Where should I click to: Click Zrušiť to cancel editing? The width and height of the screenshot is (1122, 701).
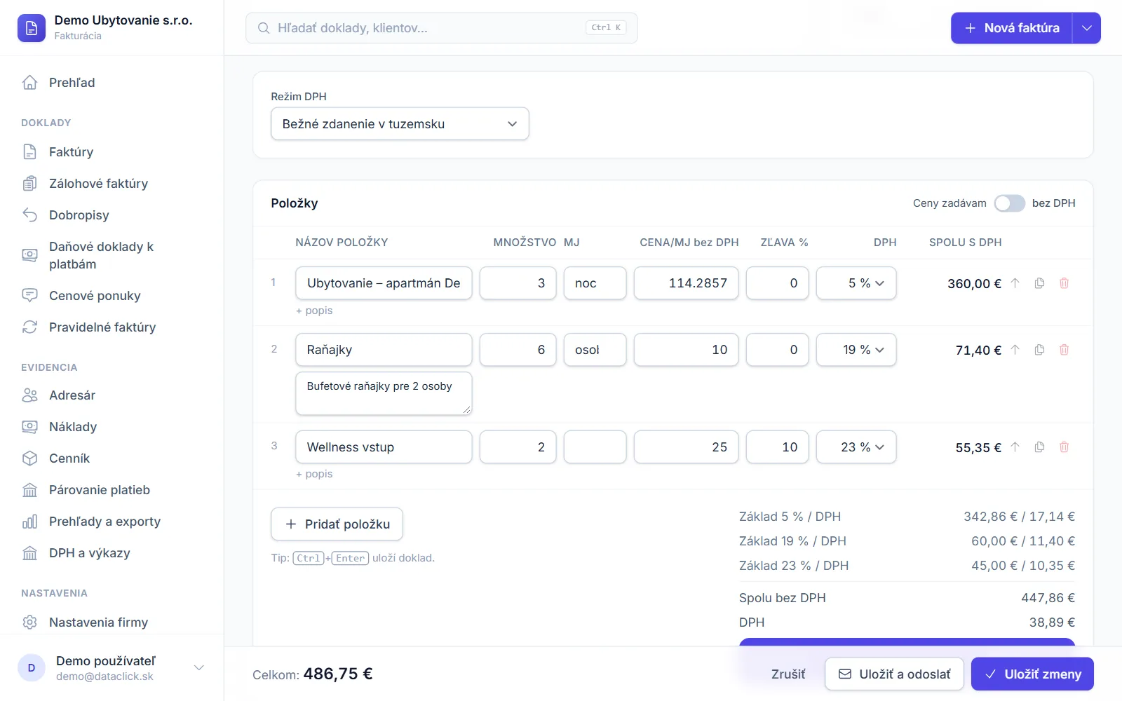pyautogui.click(x=788, y=674)
